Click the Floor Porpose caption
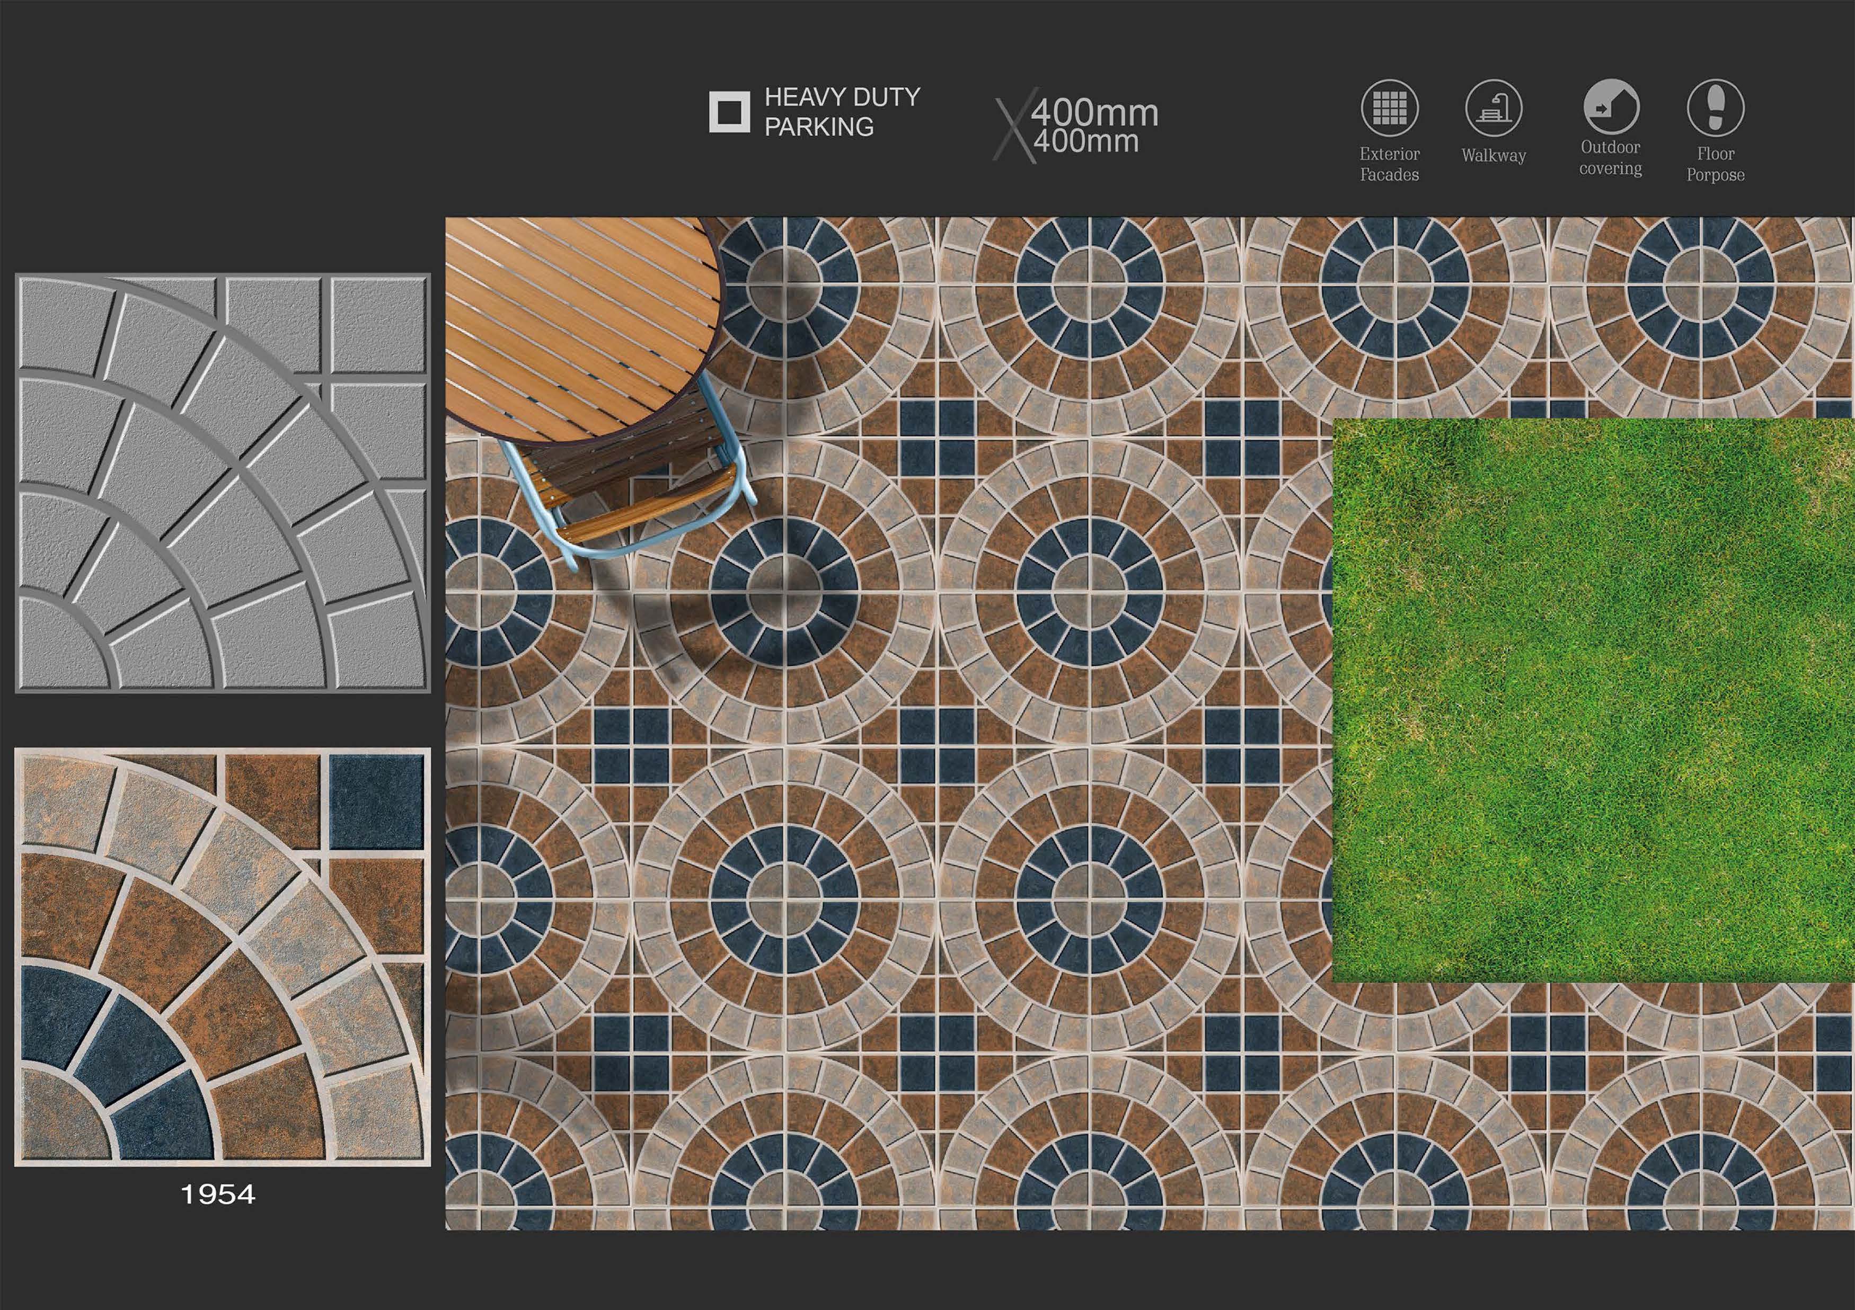The image size is (1855, 1310). (x=1715, y=164)
